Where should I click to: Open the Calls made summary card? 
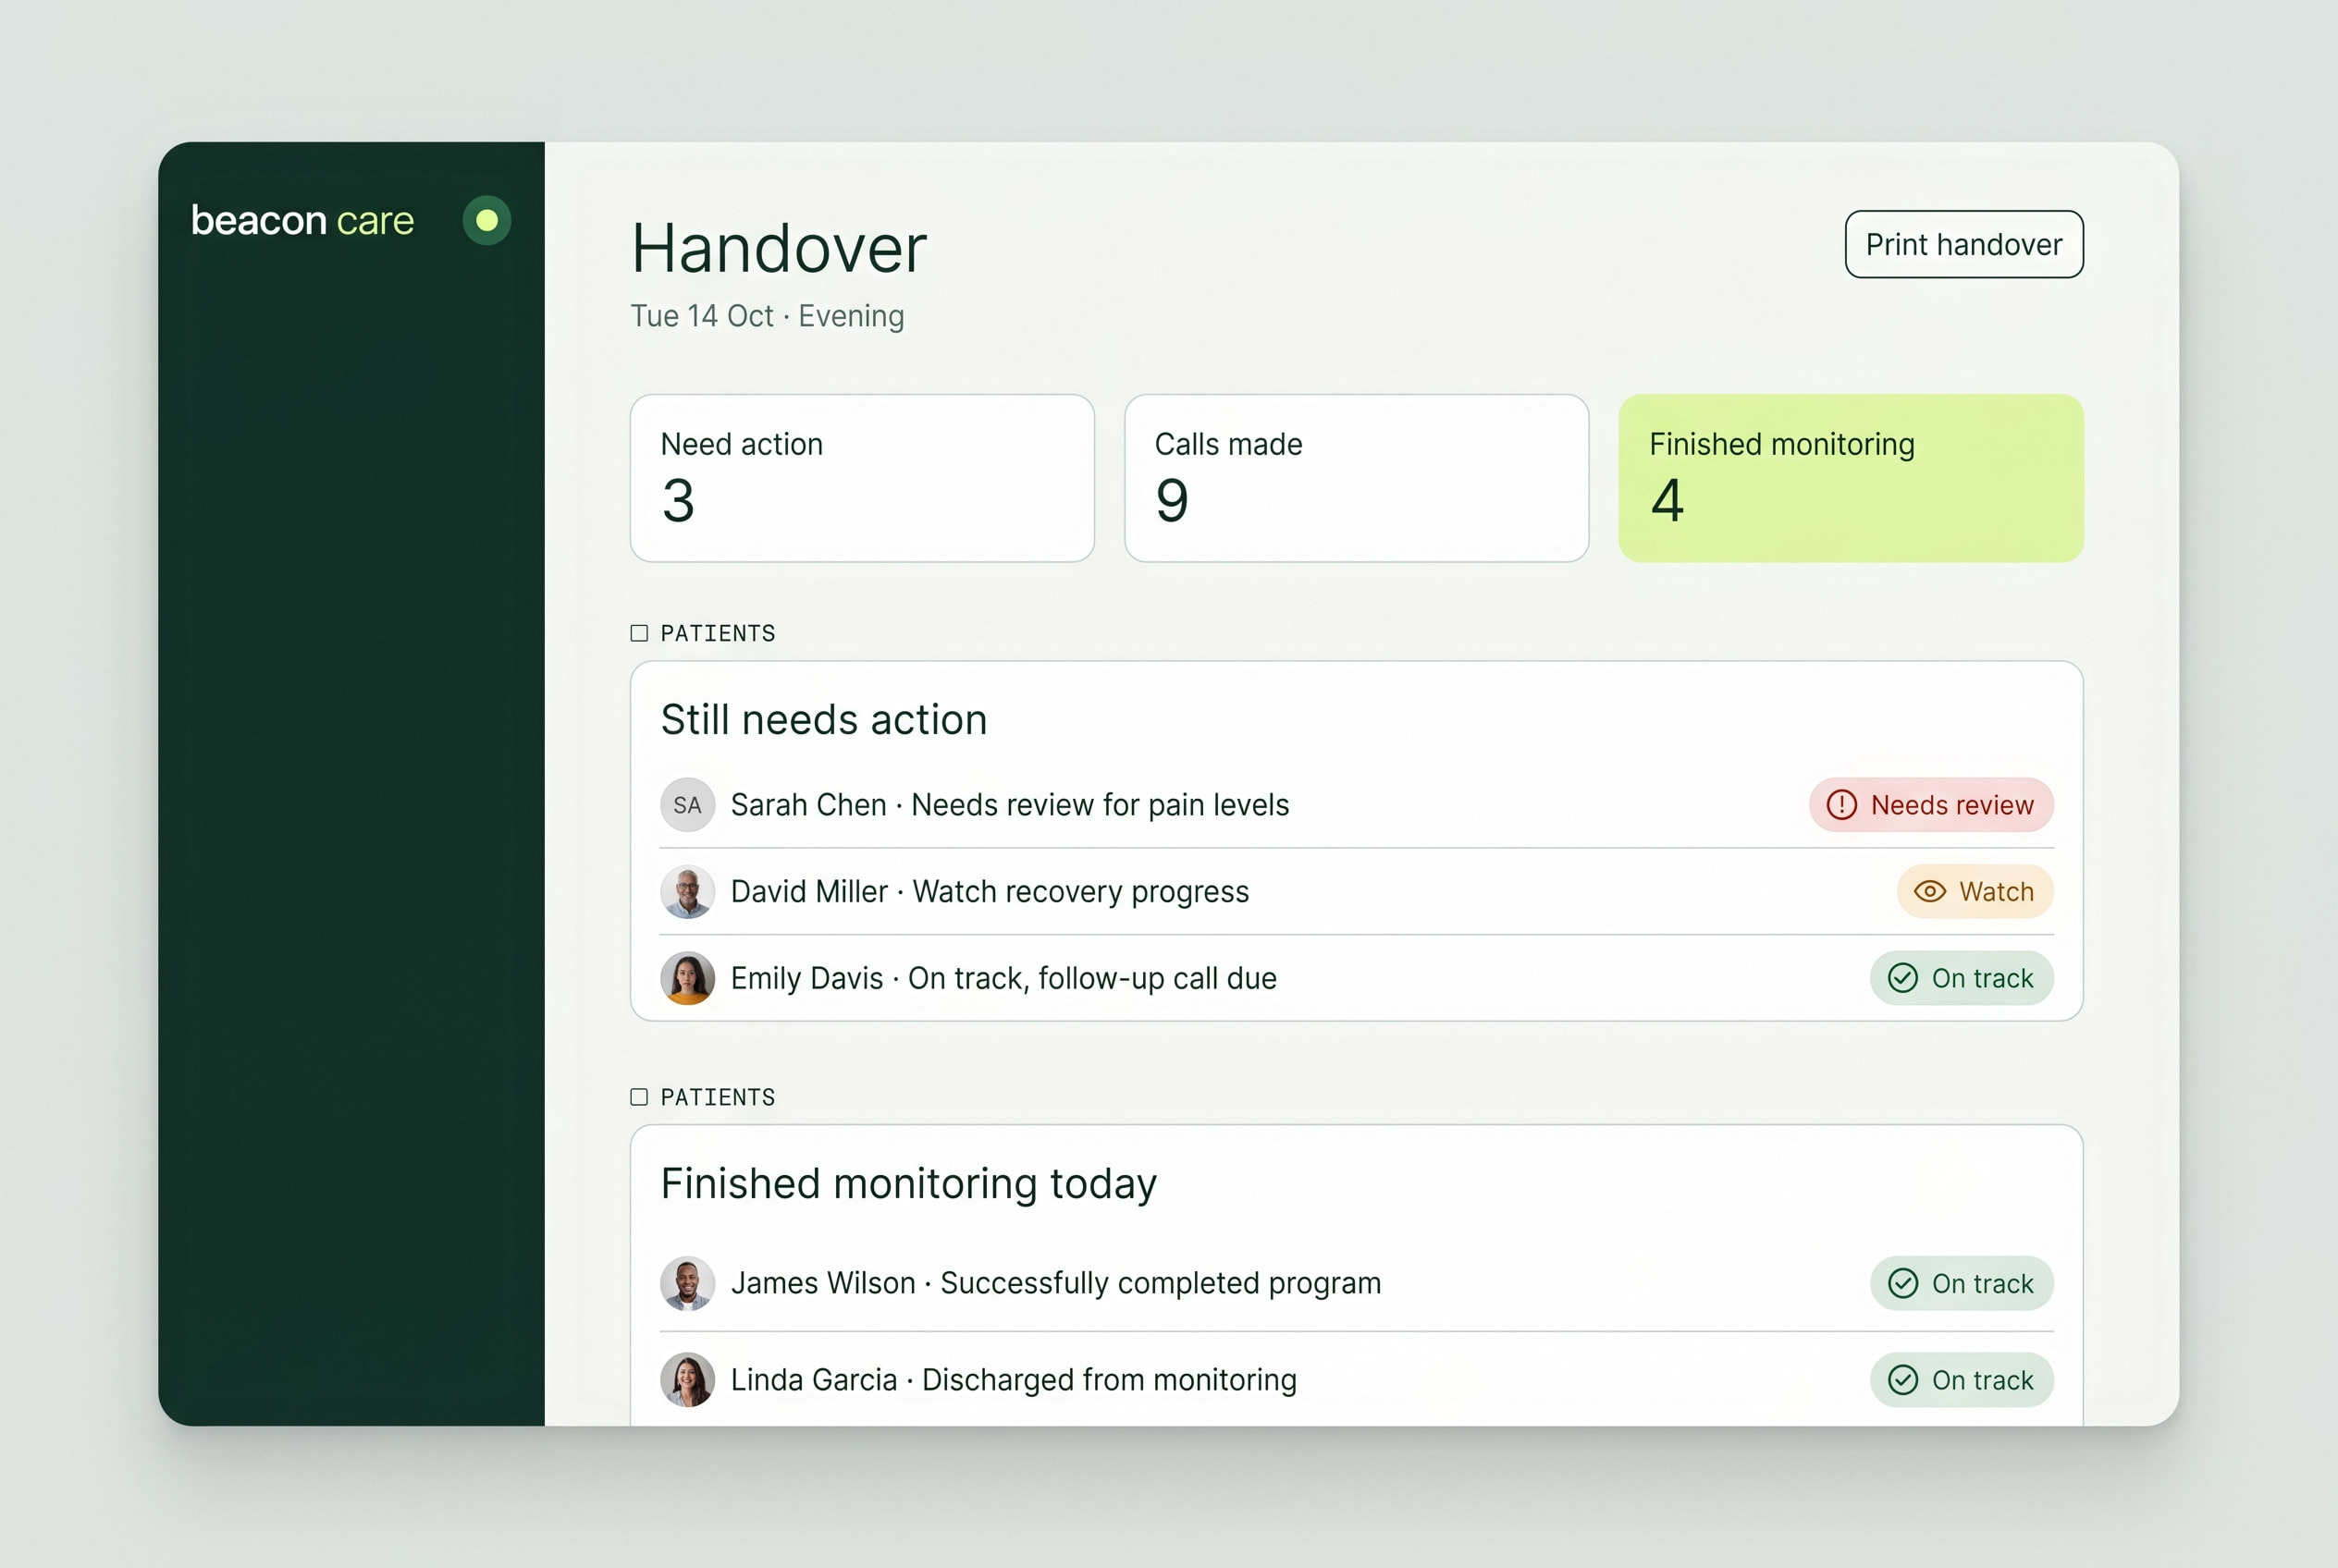click(x=1356, y=478)
